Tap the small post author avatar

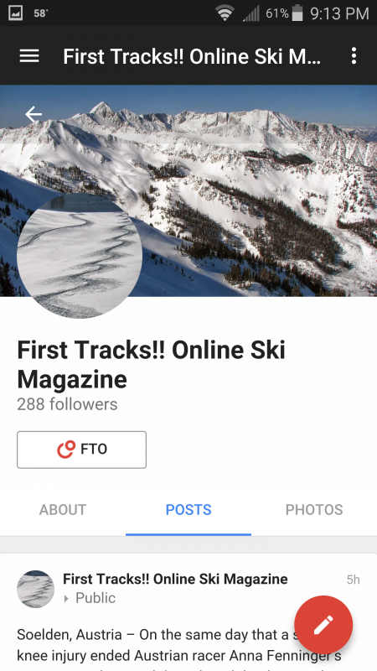click(x=35, y=589)
